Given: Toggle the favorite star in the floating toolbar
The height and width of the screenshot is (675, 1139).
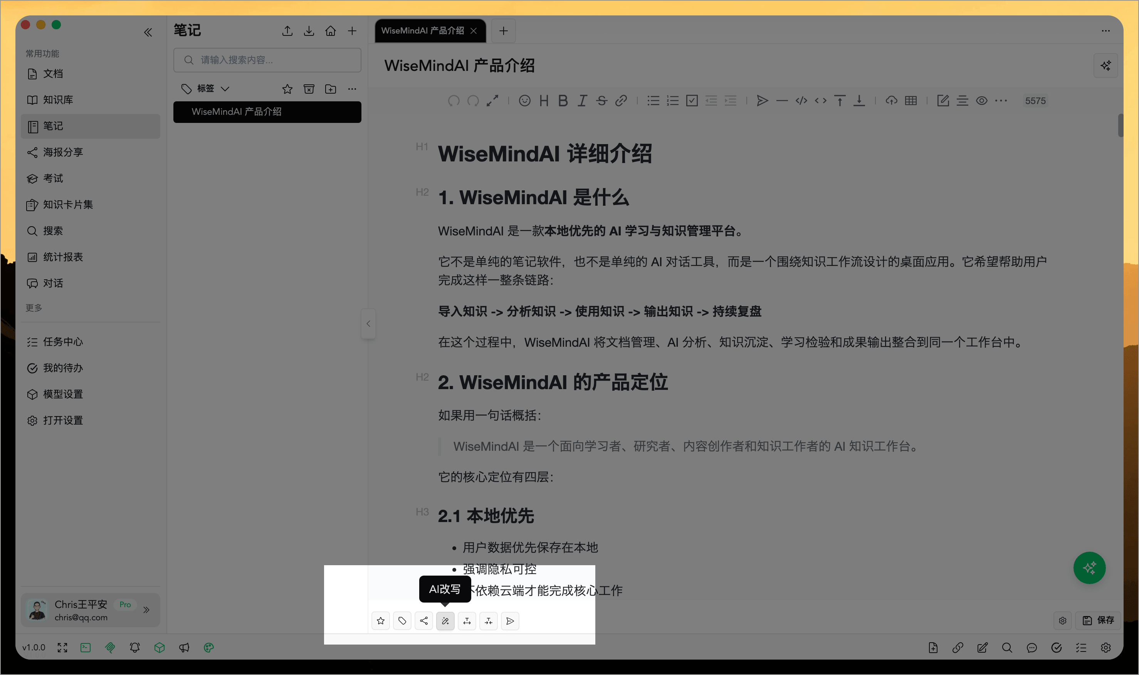Looking at the screenshot, I should [x=381, y=621].
